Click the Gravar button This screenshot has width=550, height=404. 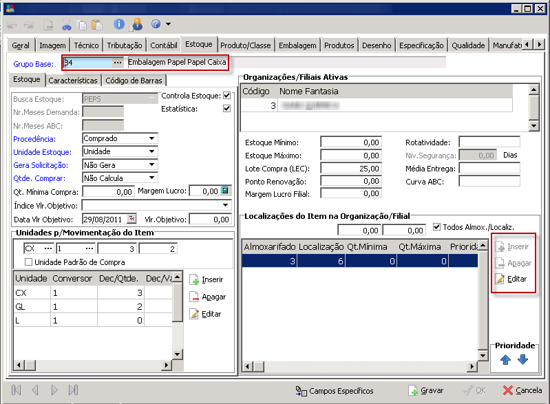coord(425,390)
